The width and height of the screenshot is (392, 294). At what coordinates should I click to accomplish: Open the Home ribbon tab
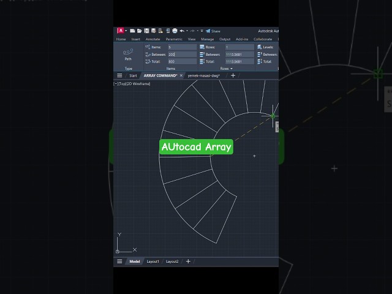coord(121,39)
